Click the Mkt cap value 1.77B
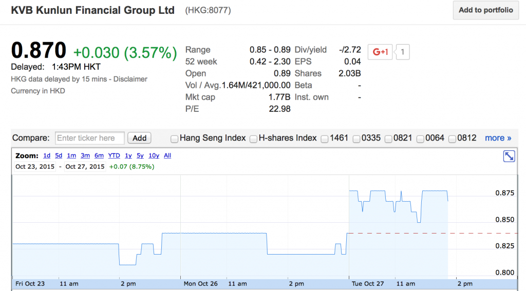The image size is (526, 291). (279, 97)
